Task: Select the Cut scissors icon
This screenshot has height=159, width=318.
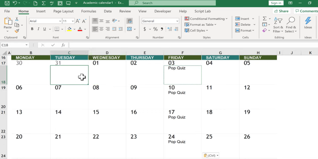Action: [17, 19]
